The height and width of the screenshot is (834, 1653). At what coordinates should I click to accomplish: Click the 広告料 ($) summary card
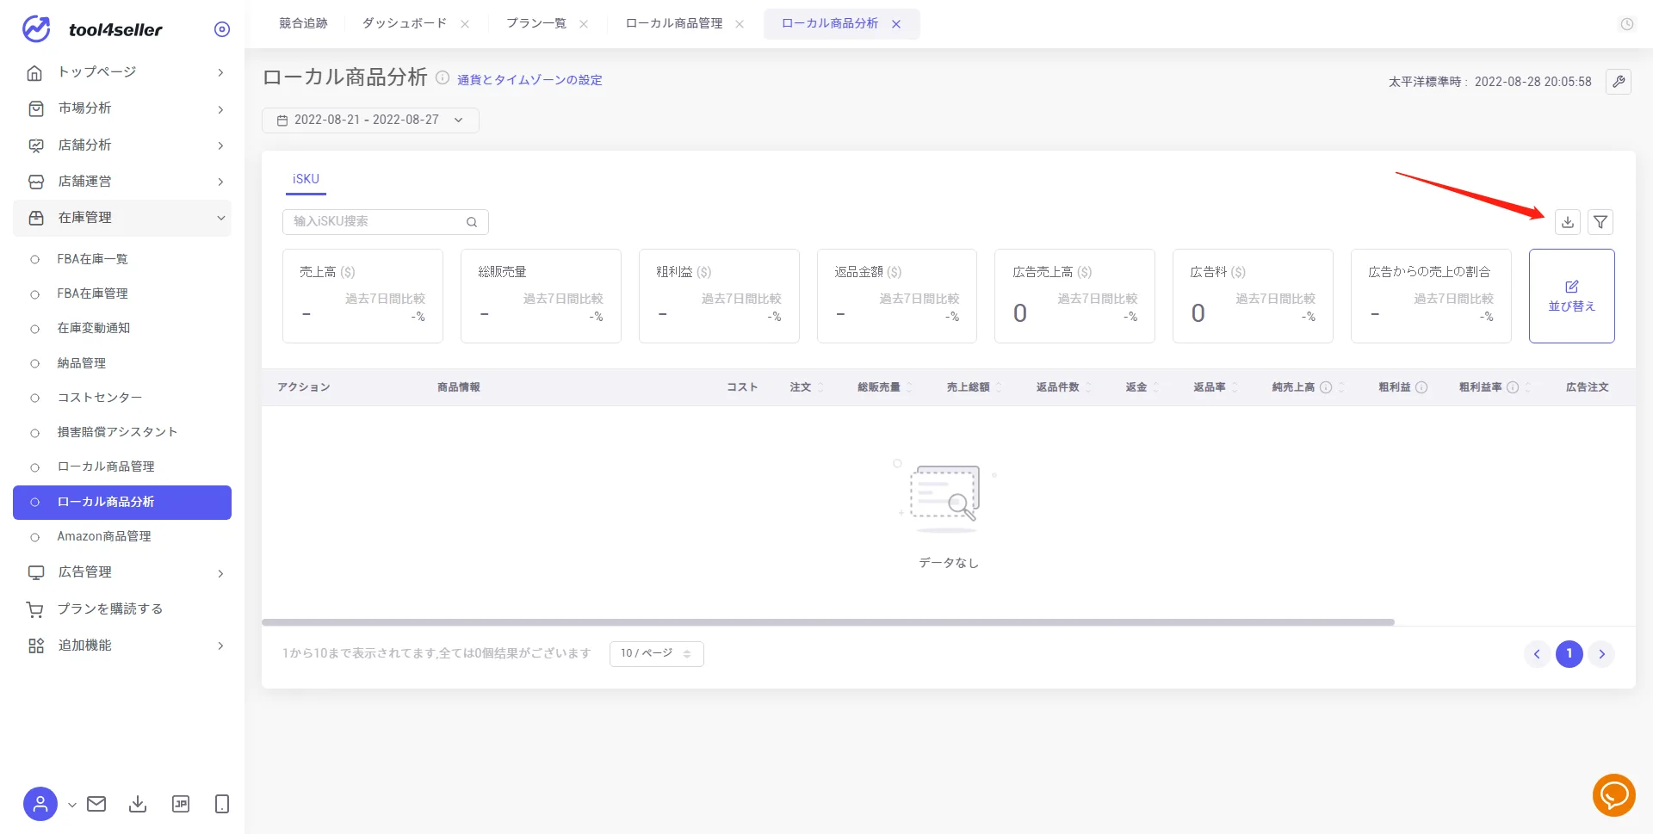click(x=1253, y=296)
